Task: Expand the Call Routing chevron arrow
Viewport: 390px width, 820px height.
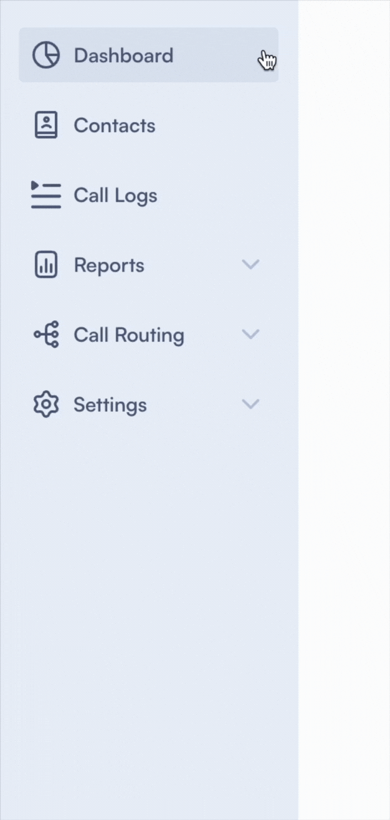Action: coord(250,335)
